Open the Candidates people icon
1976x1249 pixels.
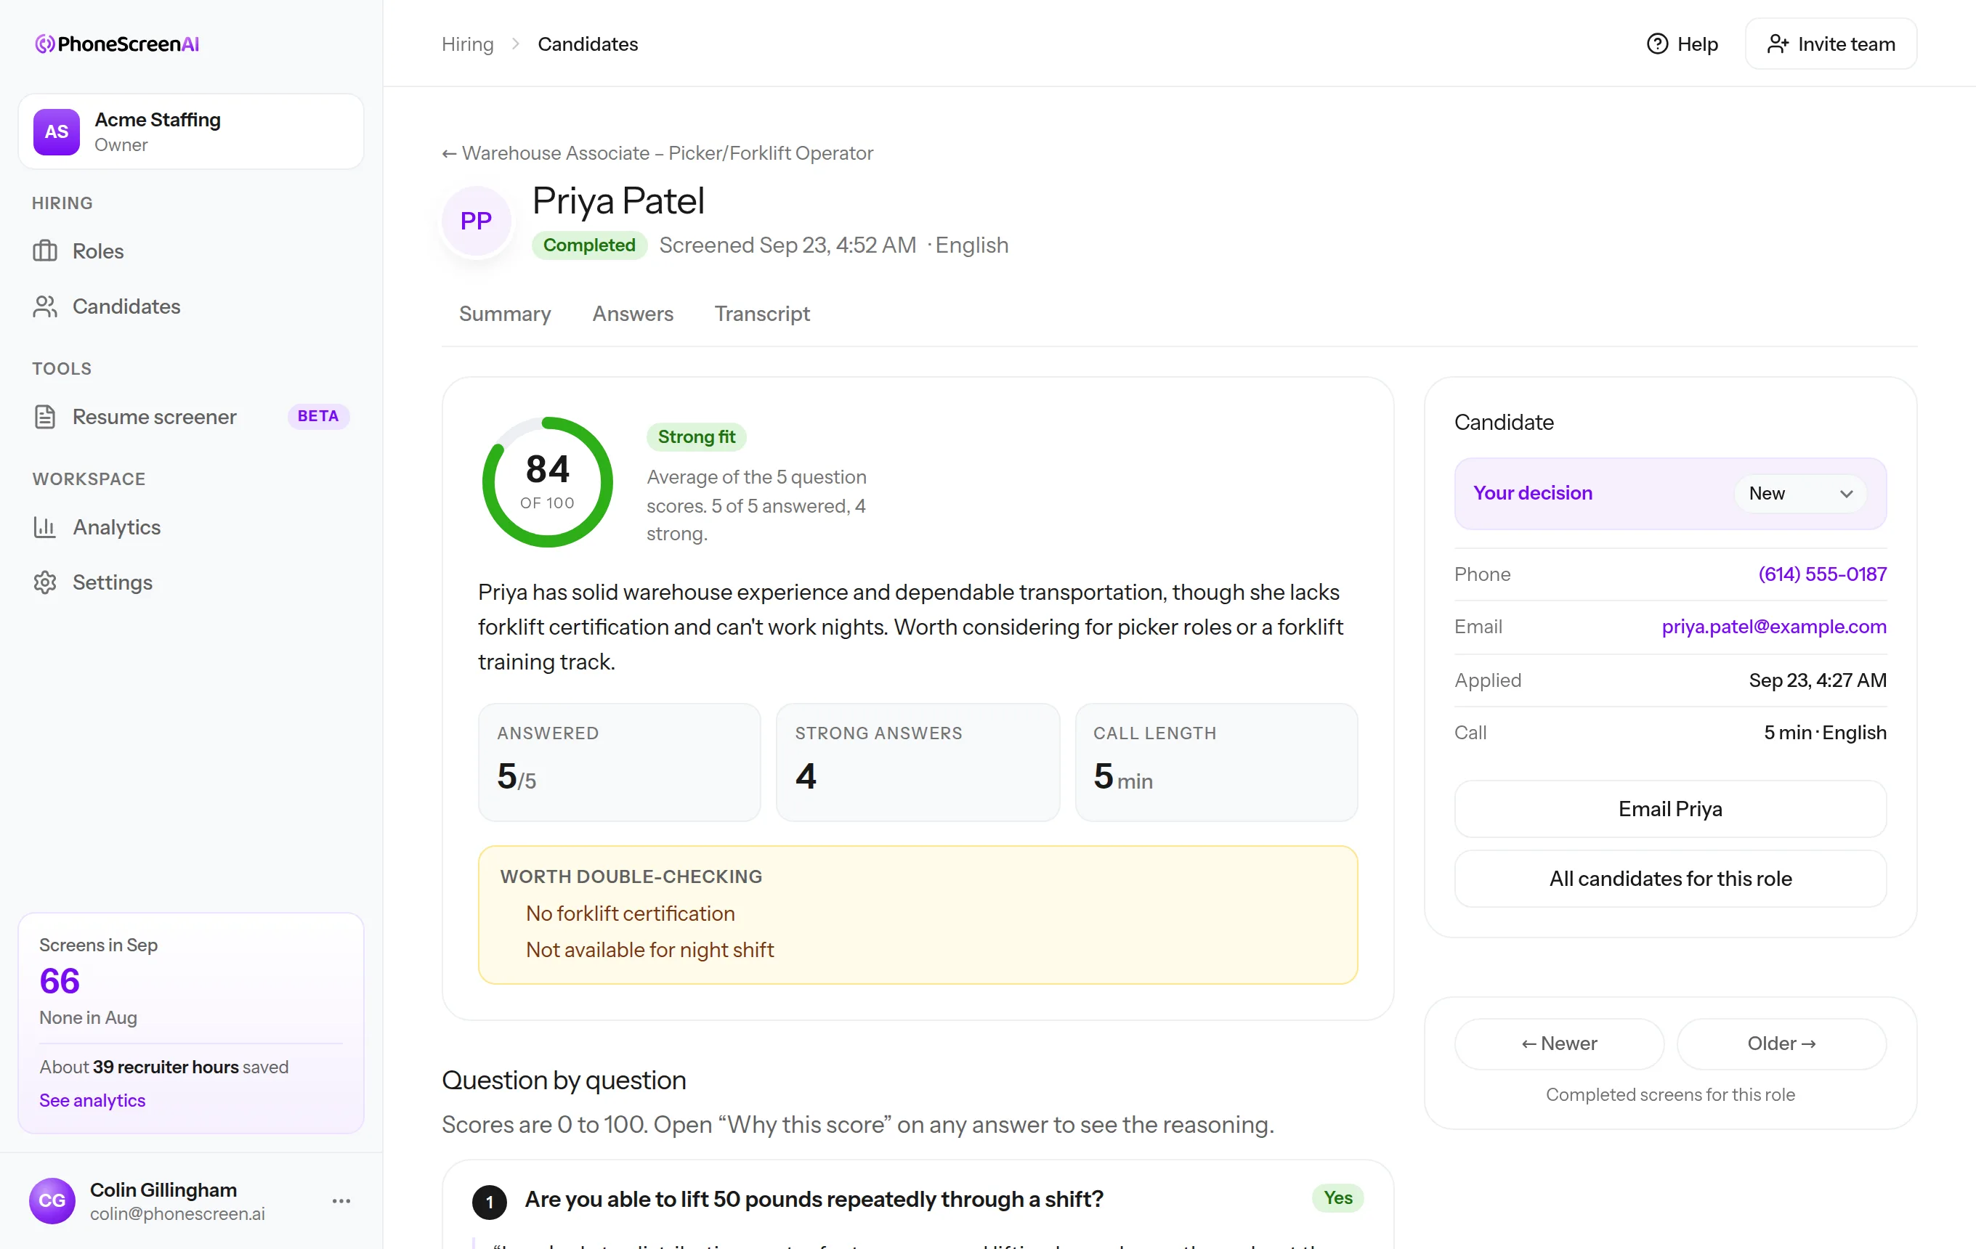pyautogui.click(x=44, y=306)
